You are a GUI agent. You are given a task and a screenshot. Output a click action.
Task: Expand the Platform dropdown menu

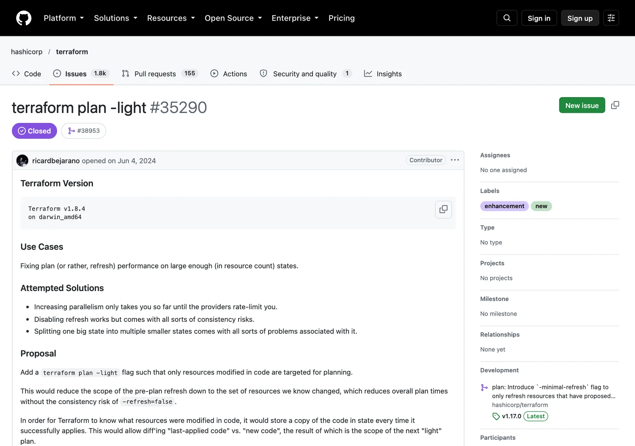64,18
